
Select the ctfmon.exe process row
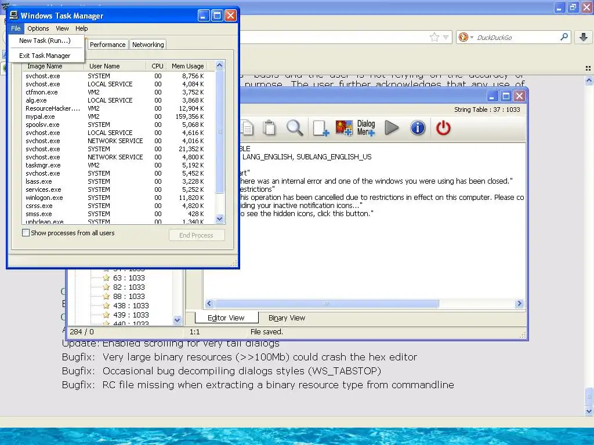[x=115, y=92]
